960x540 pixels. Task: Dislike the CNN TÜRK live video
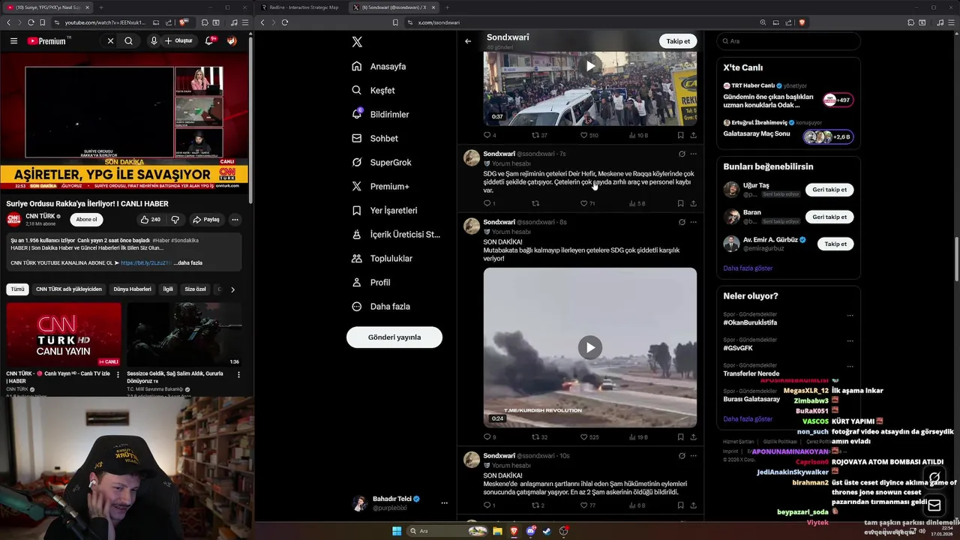coord(175,220)
